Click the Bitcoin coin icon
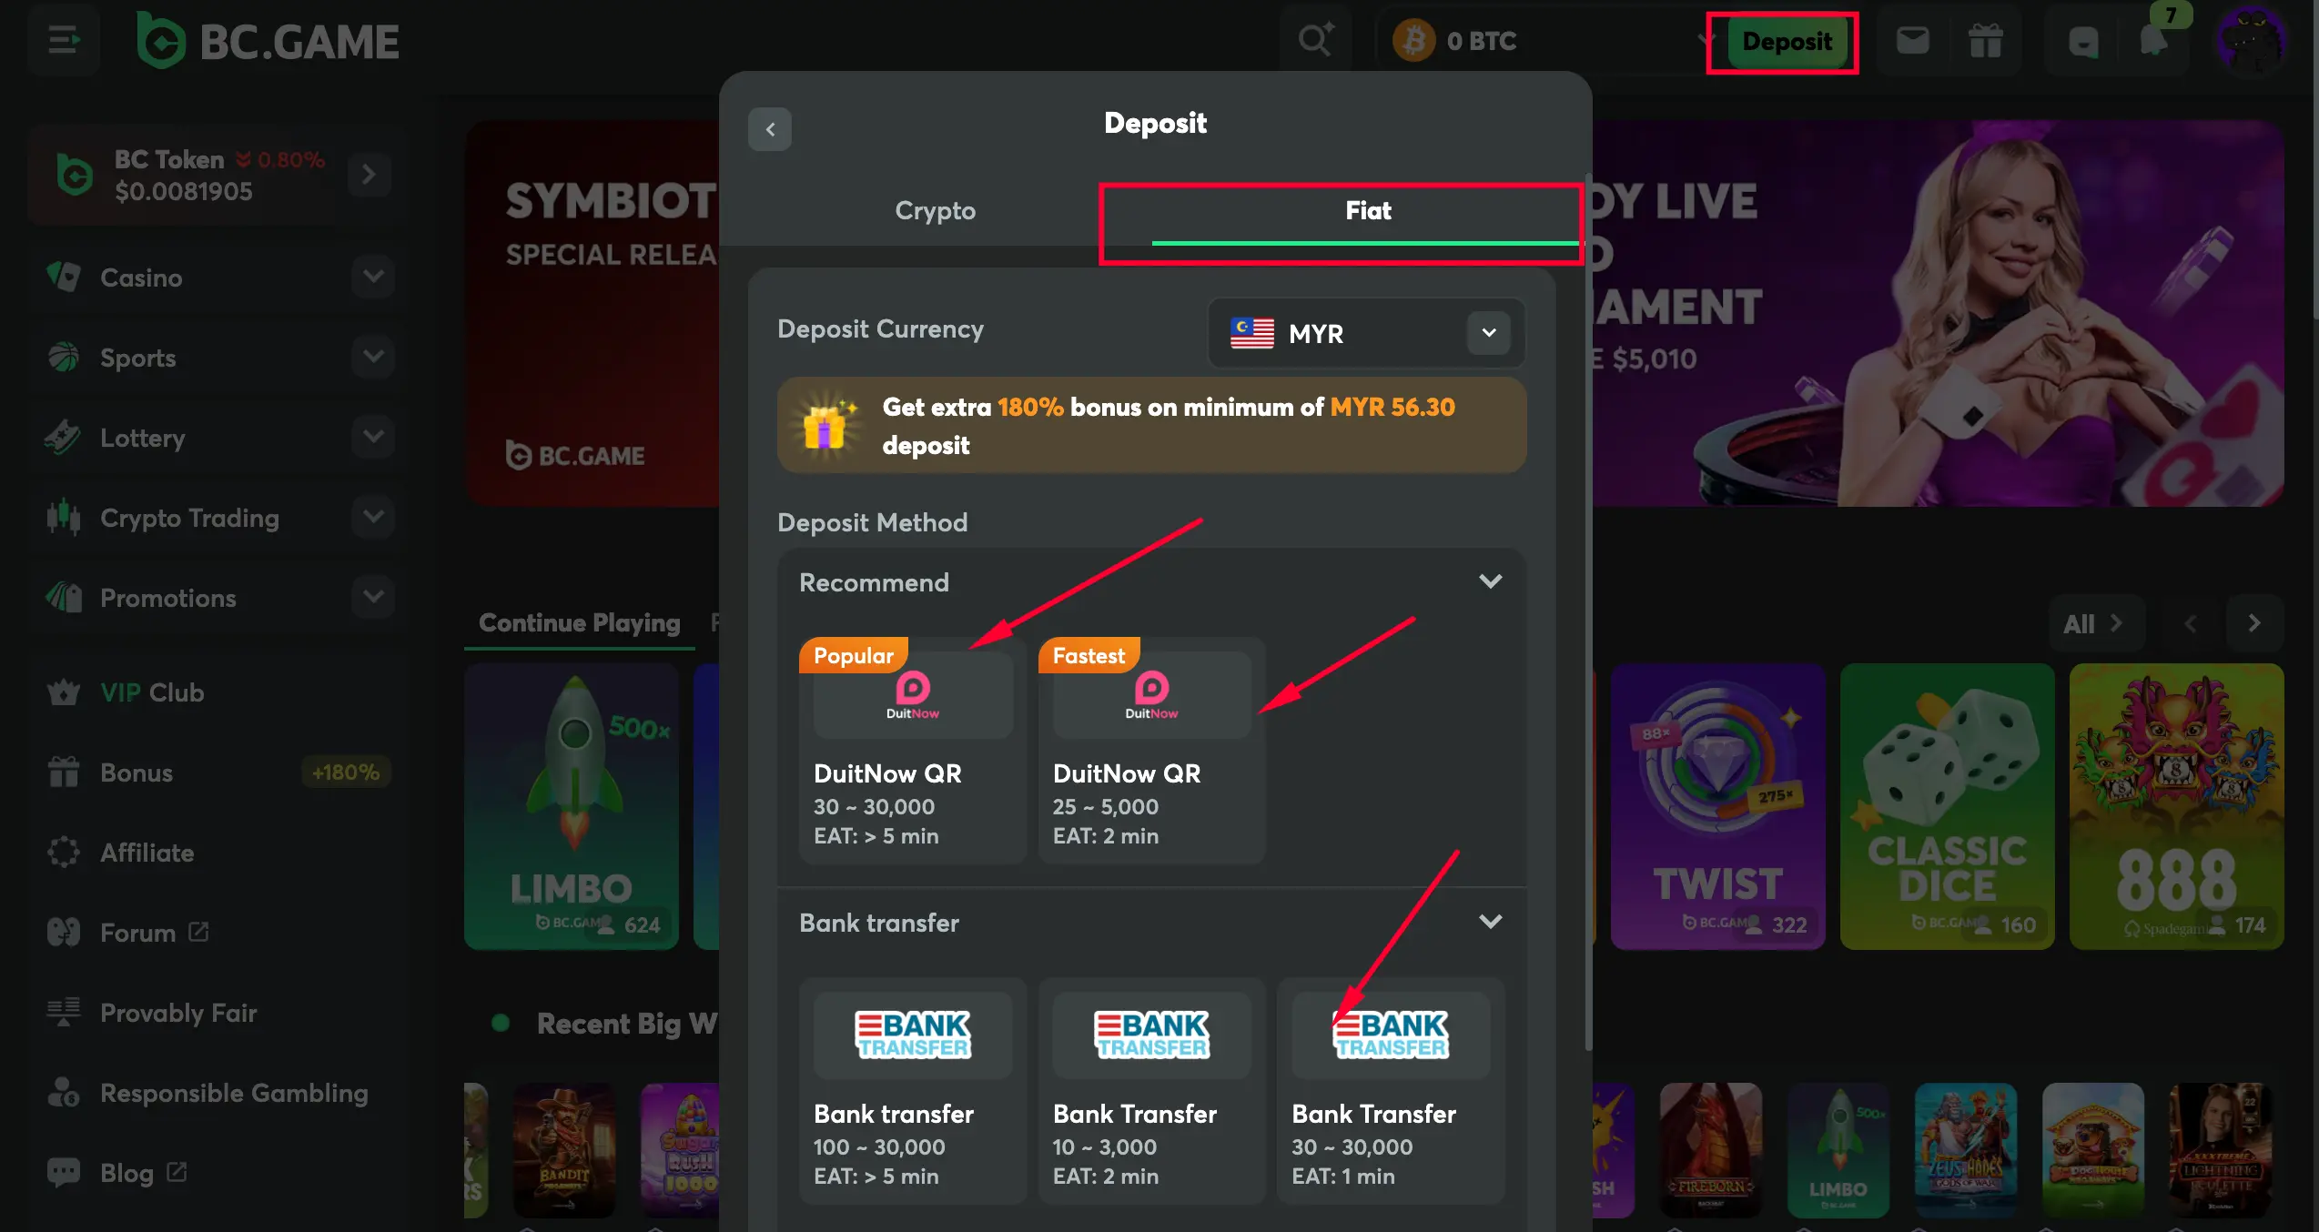The width and height of the screenshot is (2319, 1232). tap(1413, 40)
